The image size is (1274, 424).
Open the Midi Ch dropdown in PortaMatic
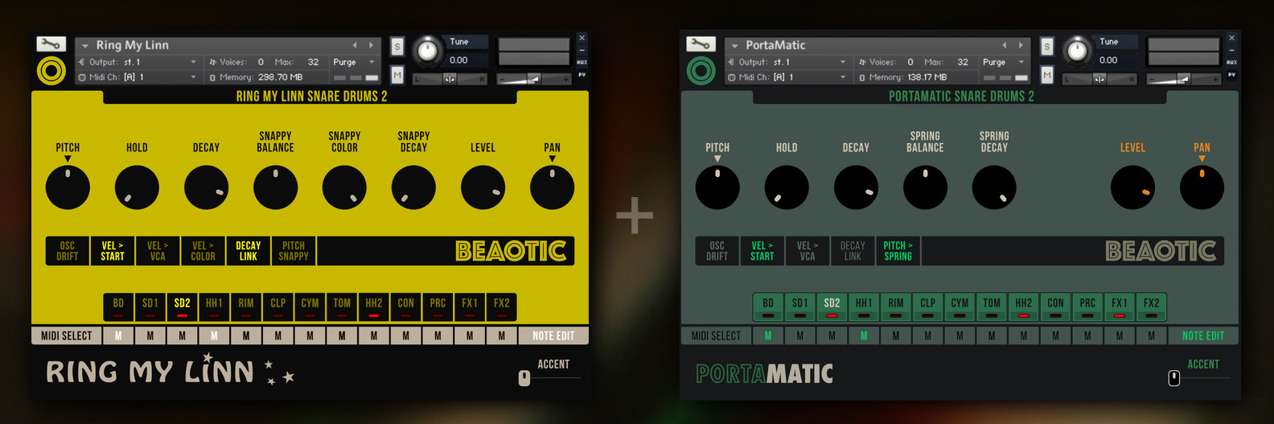click(x=787, y=77)
